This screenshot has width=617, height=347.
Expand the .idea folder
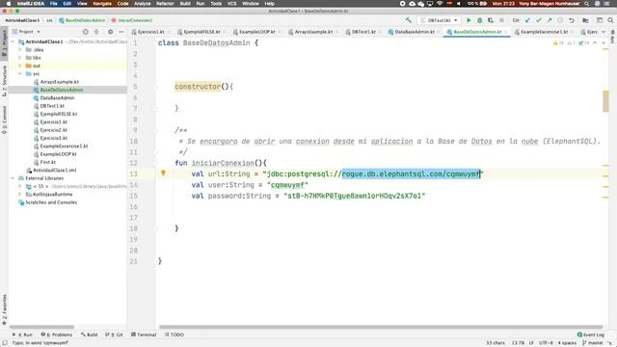[x=20, y=49]
